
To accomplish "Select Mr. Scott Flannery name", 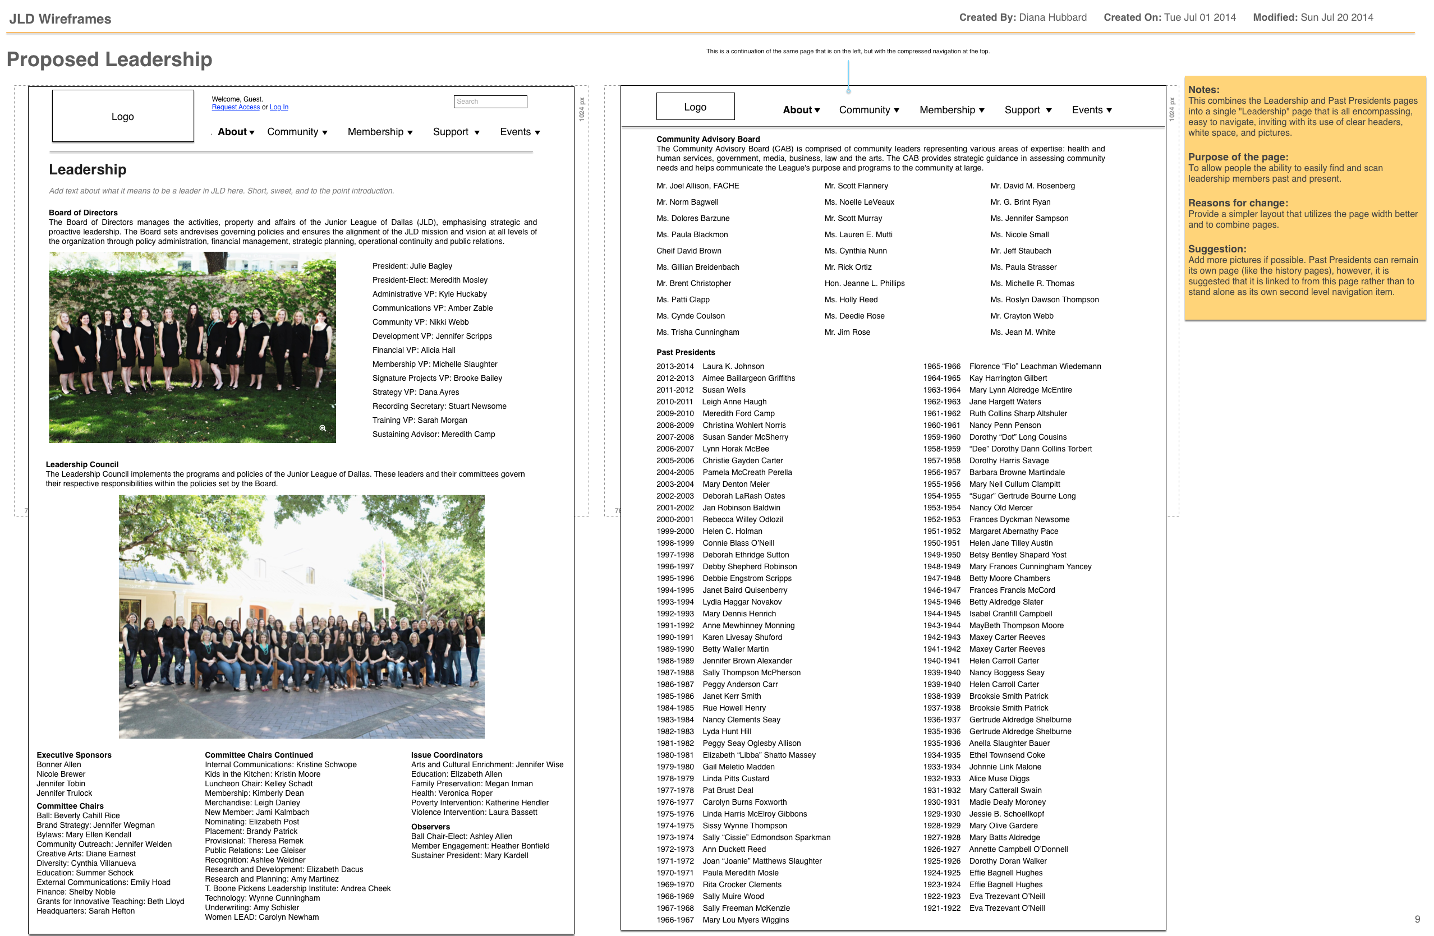I will click(x=856, y=186).
